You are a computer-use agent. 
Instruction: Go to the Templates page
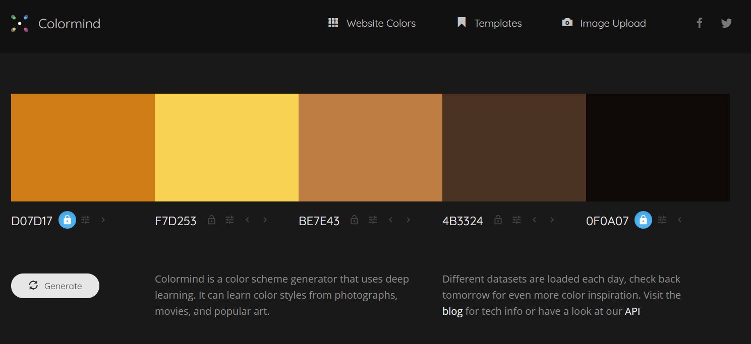[489, 23]
